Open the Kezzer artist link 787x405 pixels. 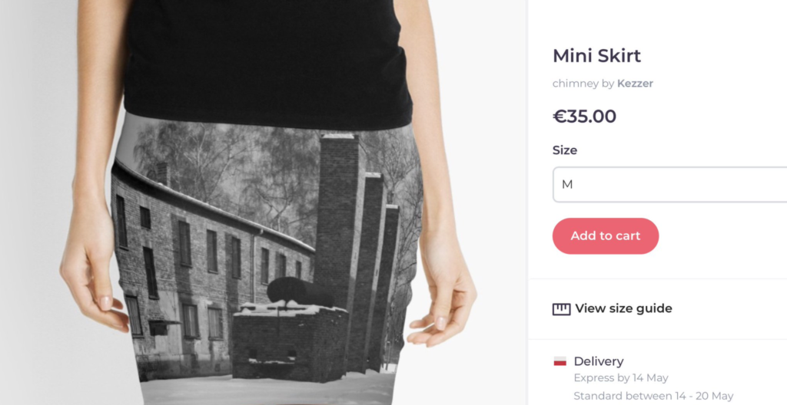coord(635,84)
